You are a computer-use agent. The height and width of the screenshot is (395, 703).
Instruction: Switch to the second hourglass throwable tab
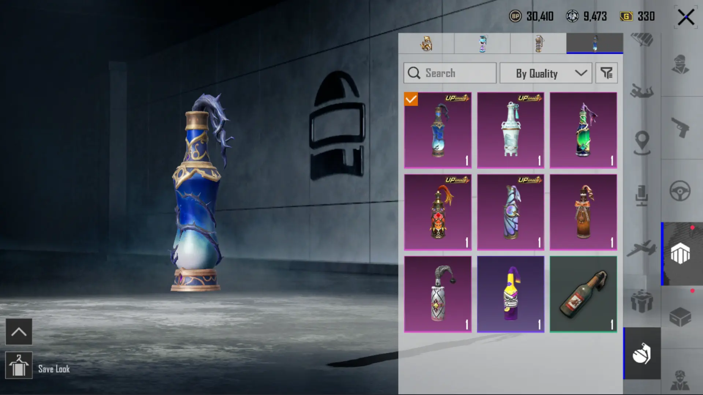[482, 44]
